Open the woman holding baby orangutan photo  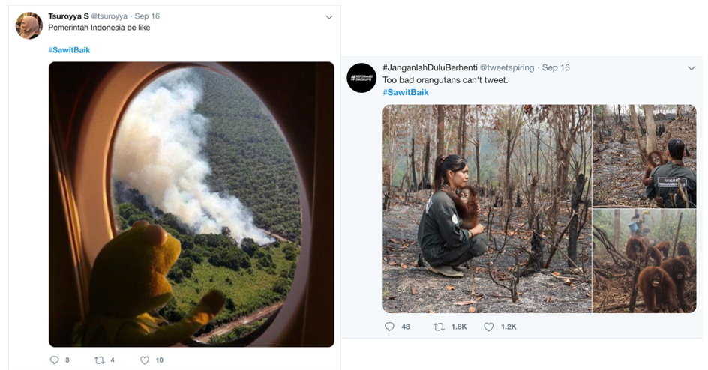487,208
